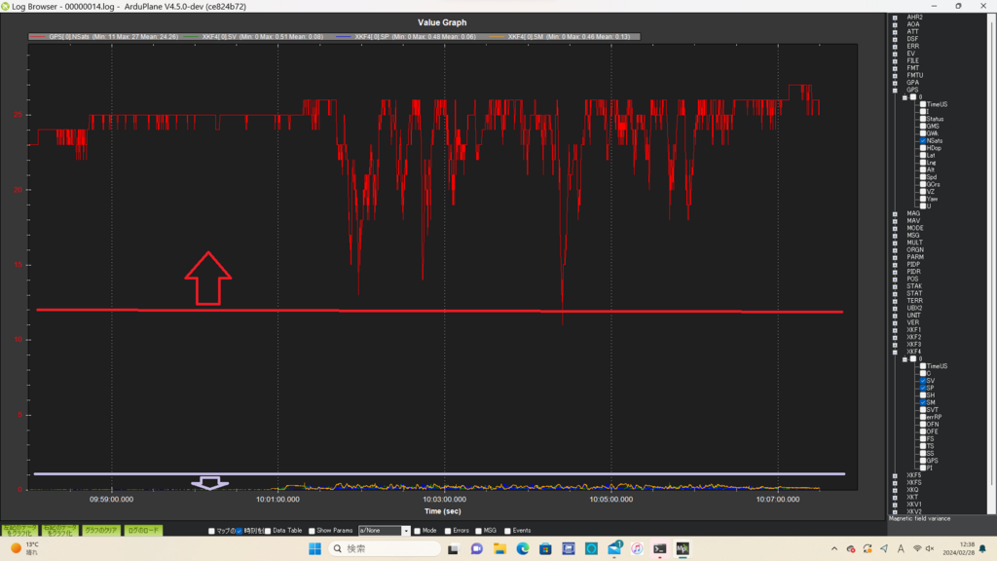This screenshot has width=997, height=561.
Task: Open the Windows Start menu
Action: tap(314, 549)
